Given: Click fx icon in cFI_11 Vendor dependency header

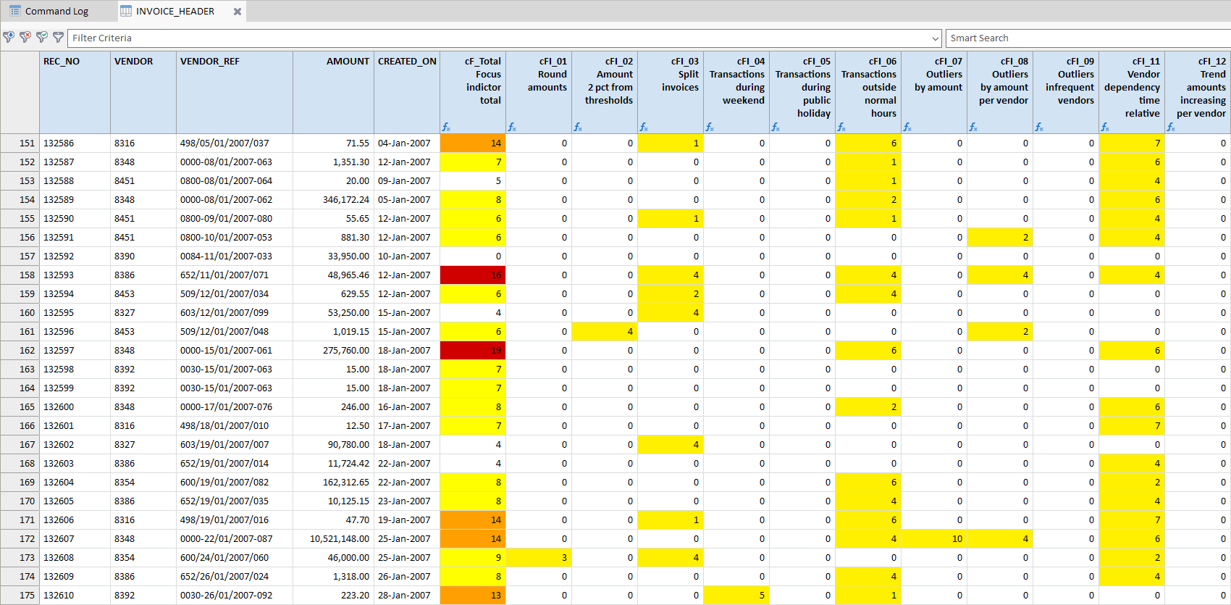Looking at the screenshot, I should pos(1105,127).
